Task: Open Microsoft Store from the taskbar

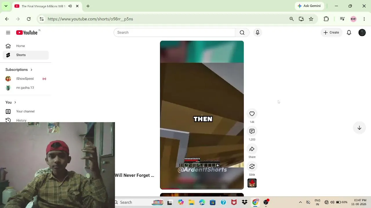Action: point(213,203)
